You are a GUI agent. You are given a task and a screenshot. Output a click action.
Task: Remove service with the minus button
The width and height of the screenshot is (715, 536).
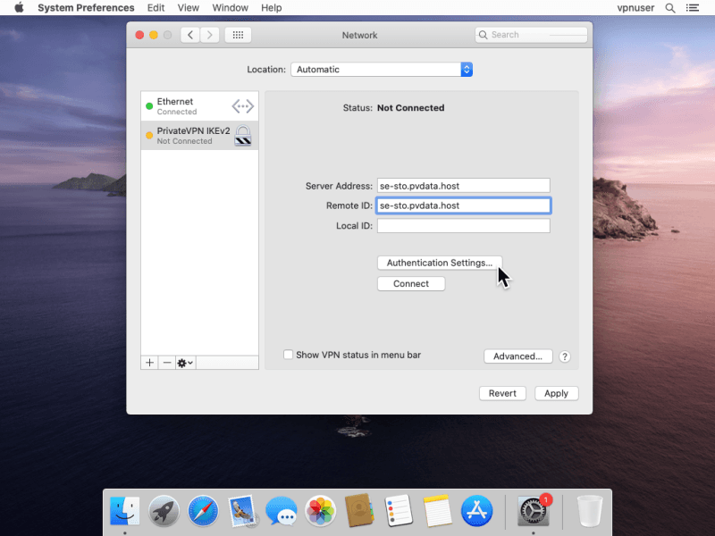pos(166,363)
